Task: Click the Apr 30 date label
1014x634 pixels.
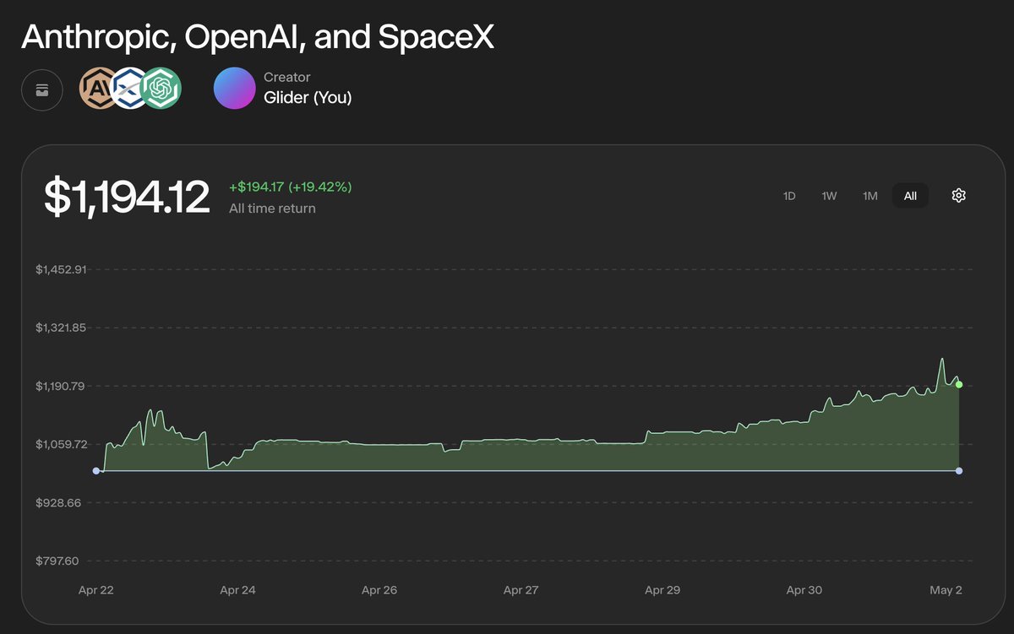Action: tap(804, 591)
